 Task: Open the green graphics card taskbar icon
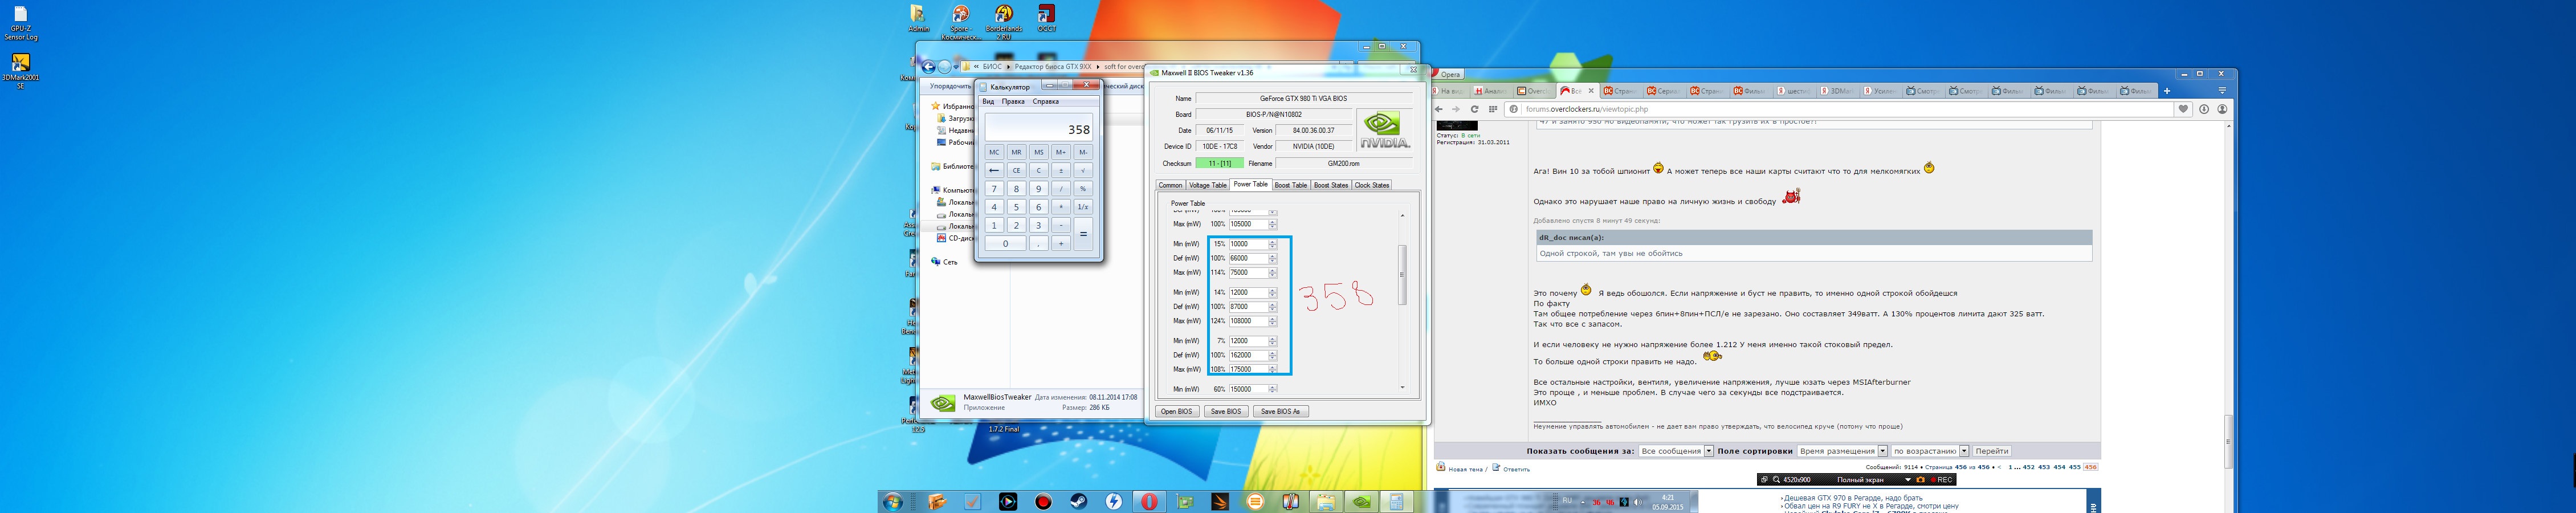pyautogui.click(x=1185, y=501)
